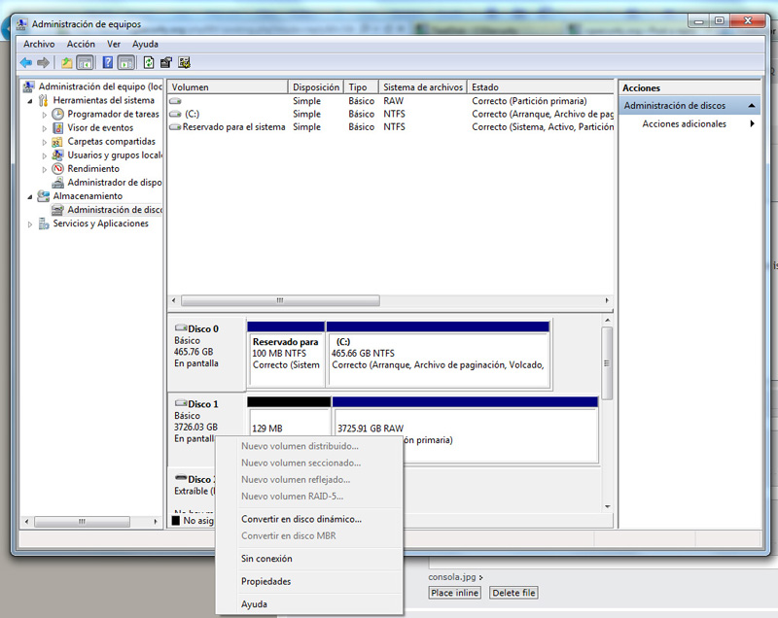
Task: Open the Acciones adicionales submenu arrow
Action: pos(752,124)
